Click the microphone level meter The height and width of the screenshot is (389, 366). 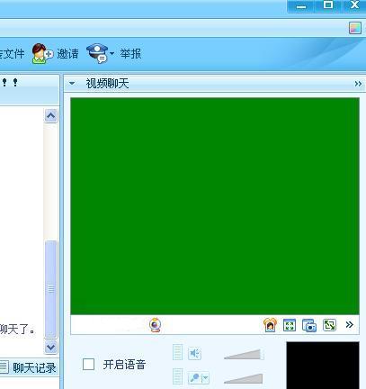[x=177, y=376]
